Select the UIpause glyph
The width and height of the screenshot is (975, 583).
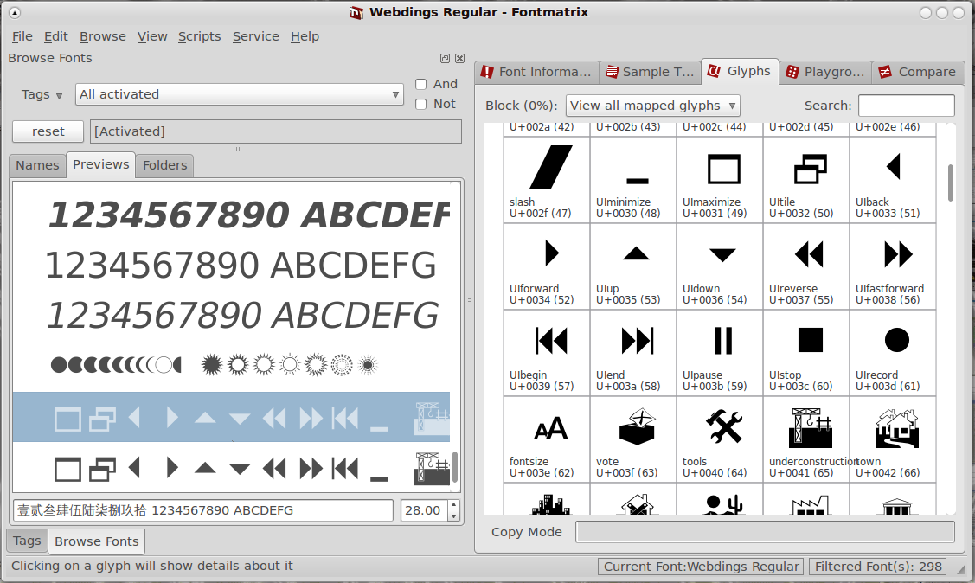tap(720, 353)
